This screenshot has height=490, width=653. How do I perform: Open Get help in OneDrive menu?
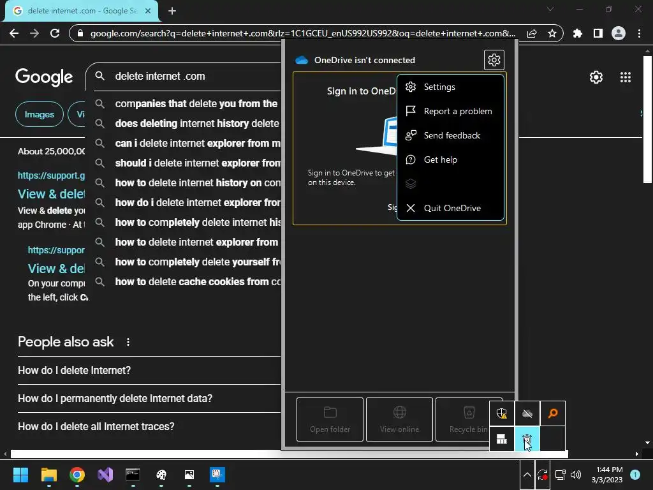click(450, 160)
